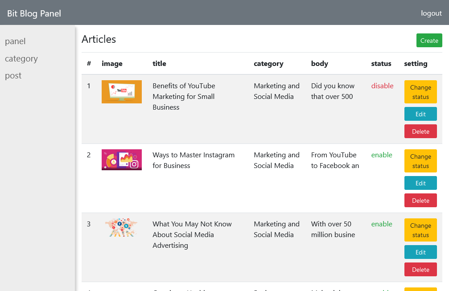The image size is (449, 291).
Task: Open the post sidebar item
Action: [13, 76]
